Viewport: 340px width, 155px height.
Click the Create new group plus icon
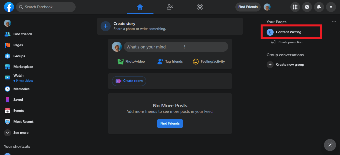click(x=270, y=64)
